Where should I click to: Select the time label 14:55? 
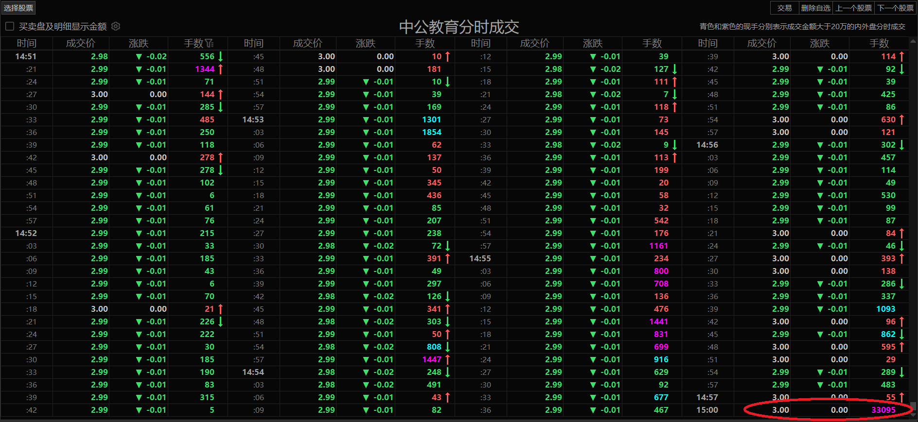480,258
